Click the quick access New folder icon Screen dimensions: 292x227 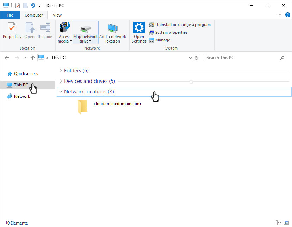[x=25, y=6]
